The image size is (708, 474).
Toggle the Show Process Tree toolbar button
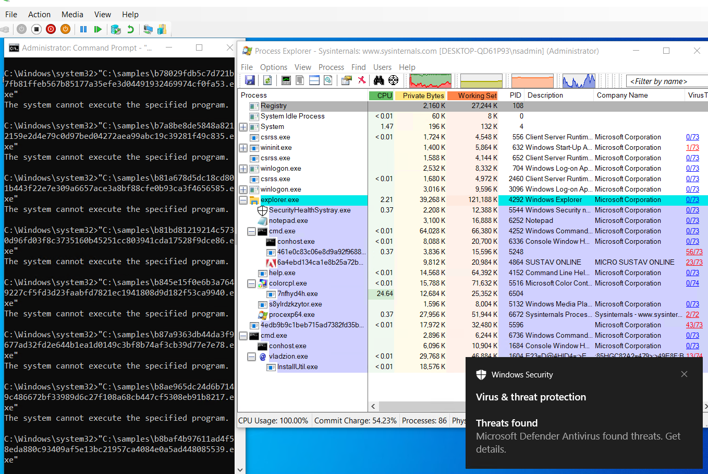(x=300, y=80)
